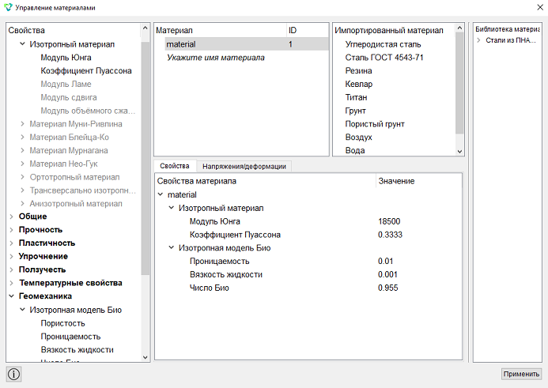The width and height of the screenshot is (548, 388).
Task: Close the material management window
Action: pos(539,7)
